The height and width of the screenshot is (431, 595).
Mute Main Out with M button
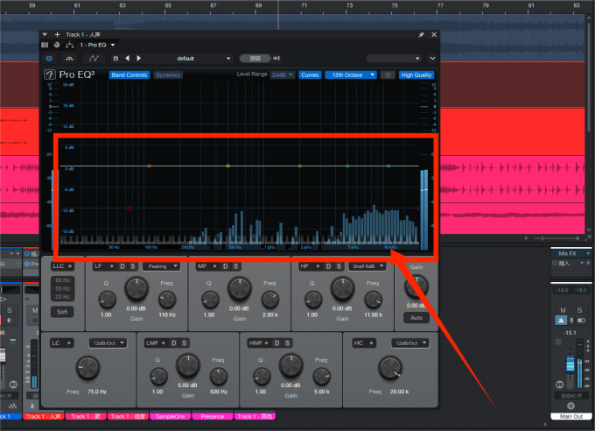click(563, 310)
